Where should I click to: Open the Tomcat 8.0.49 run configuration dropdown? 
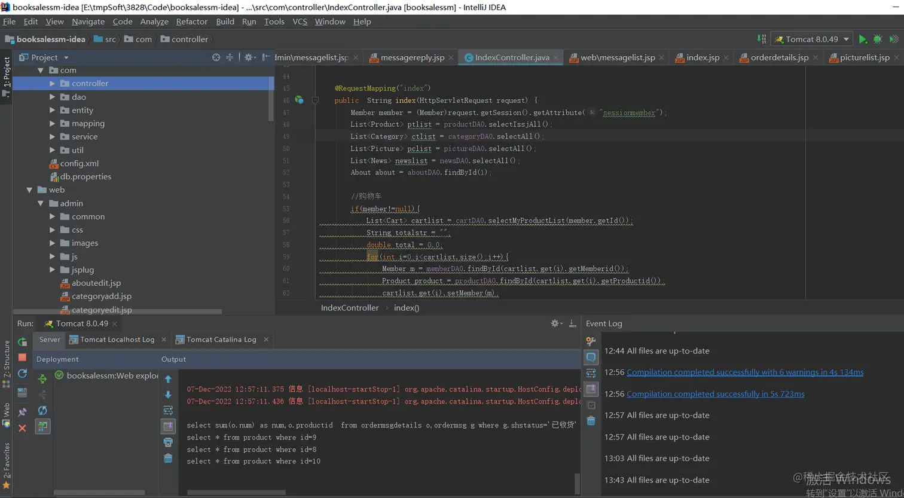pyautogui.click(x=812, y=39)
